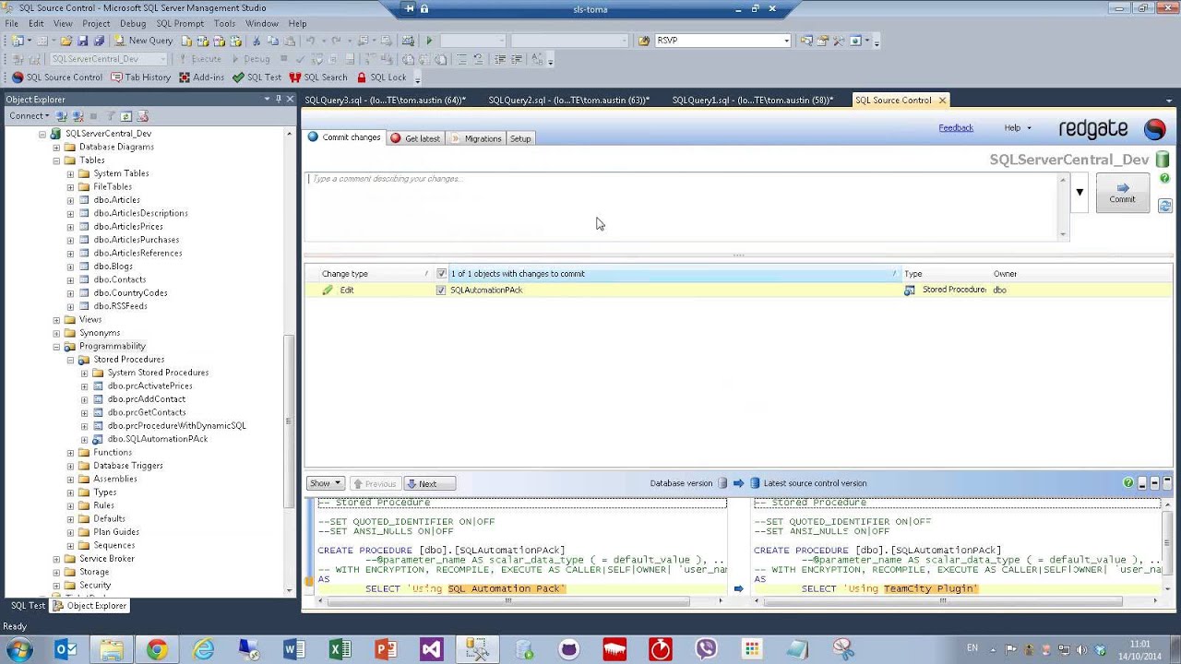Open Outlook from the taskbar
This screenshot has width=1181, height=664.
click(x=66, y=649)
